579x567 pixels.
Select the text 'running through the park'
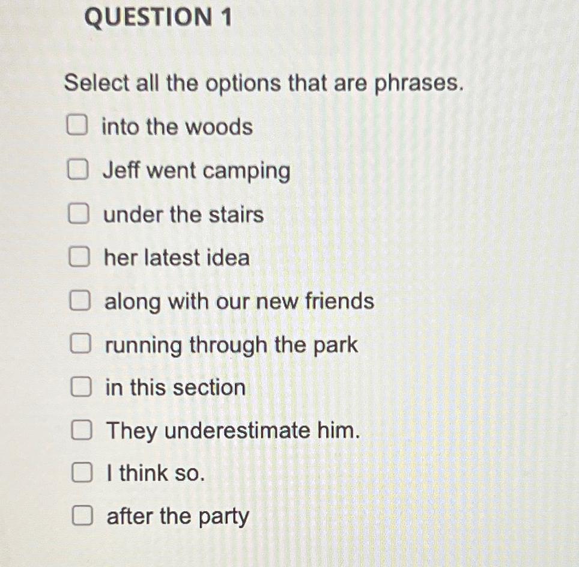pyautogui.click(x=230, y=344)
